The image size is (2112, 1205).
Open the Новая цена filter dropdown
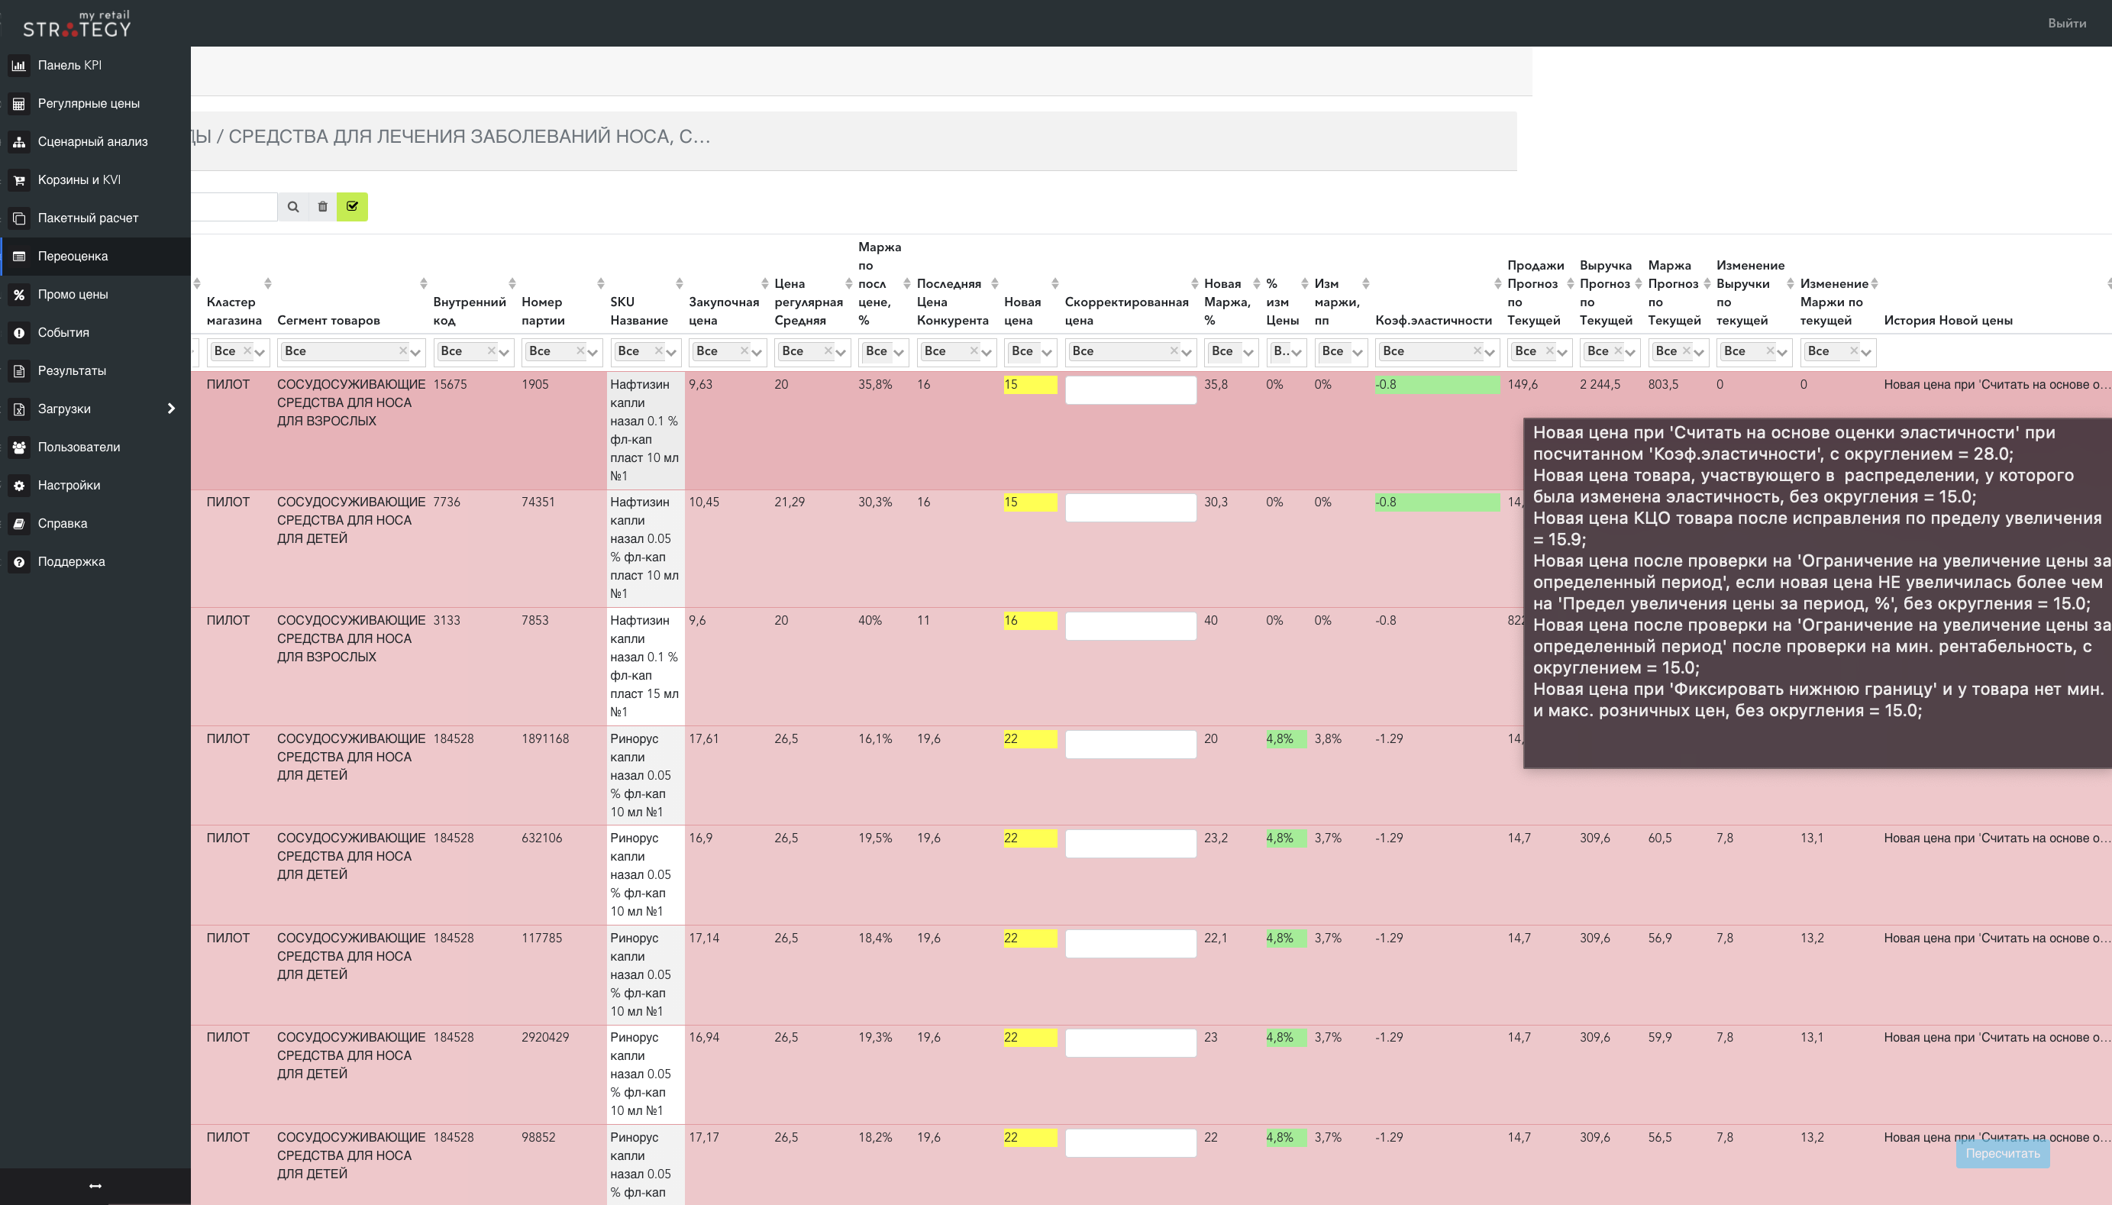click(x=1030, y=352)
